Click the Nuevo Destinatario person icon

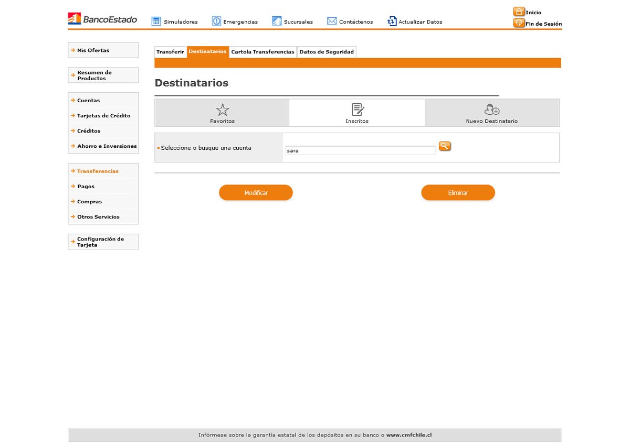point(492,110)
